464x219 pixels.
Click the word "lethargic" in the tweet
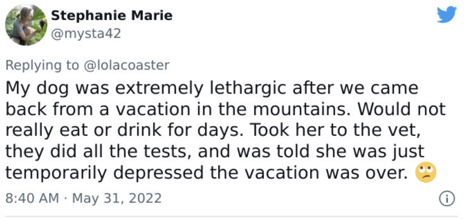(x=248, y=88)
